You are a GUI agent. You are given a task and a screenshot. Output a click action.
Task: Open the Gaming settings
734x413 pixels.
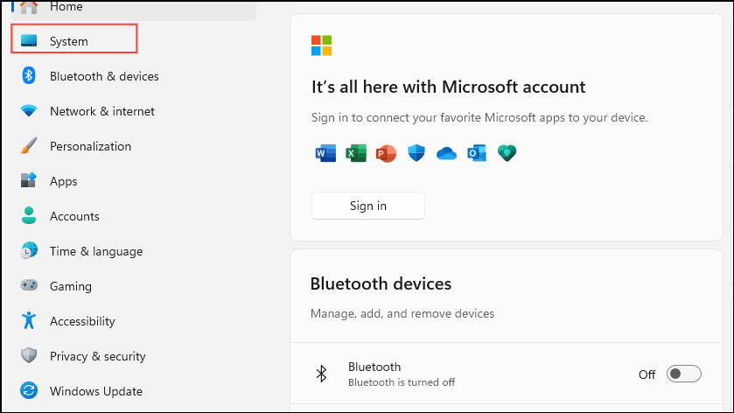point(134,285)
